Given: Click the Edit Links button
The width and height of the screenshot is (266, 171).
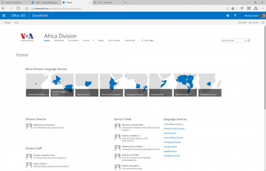Looking at the screenshot, I should [x=148, y=40].
